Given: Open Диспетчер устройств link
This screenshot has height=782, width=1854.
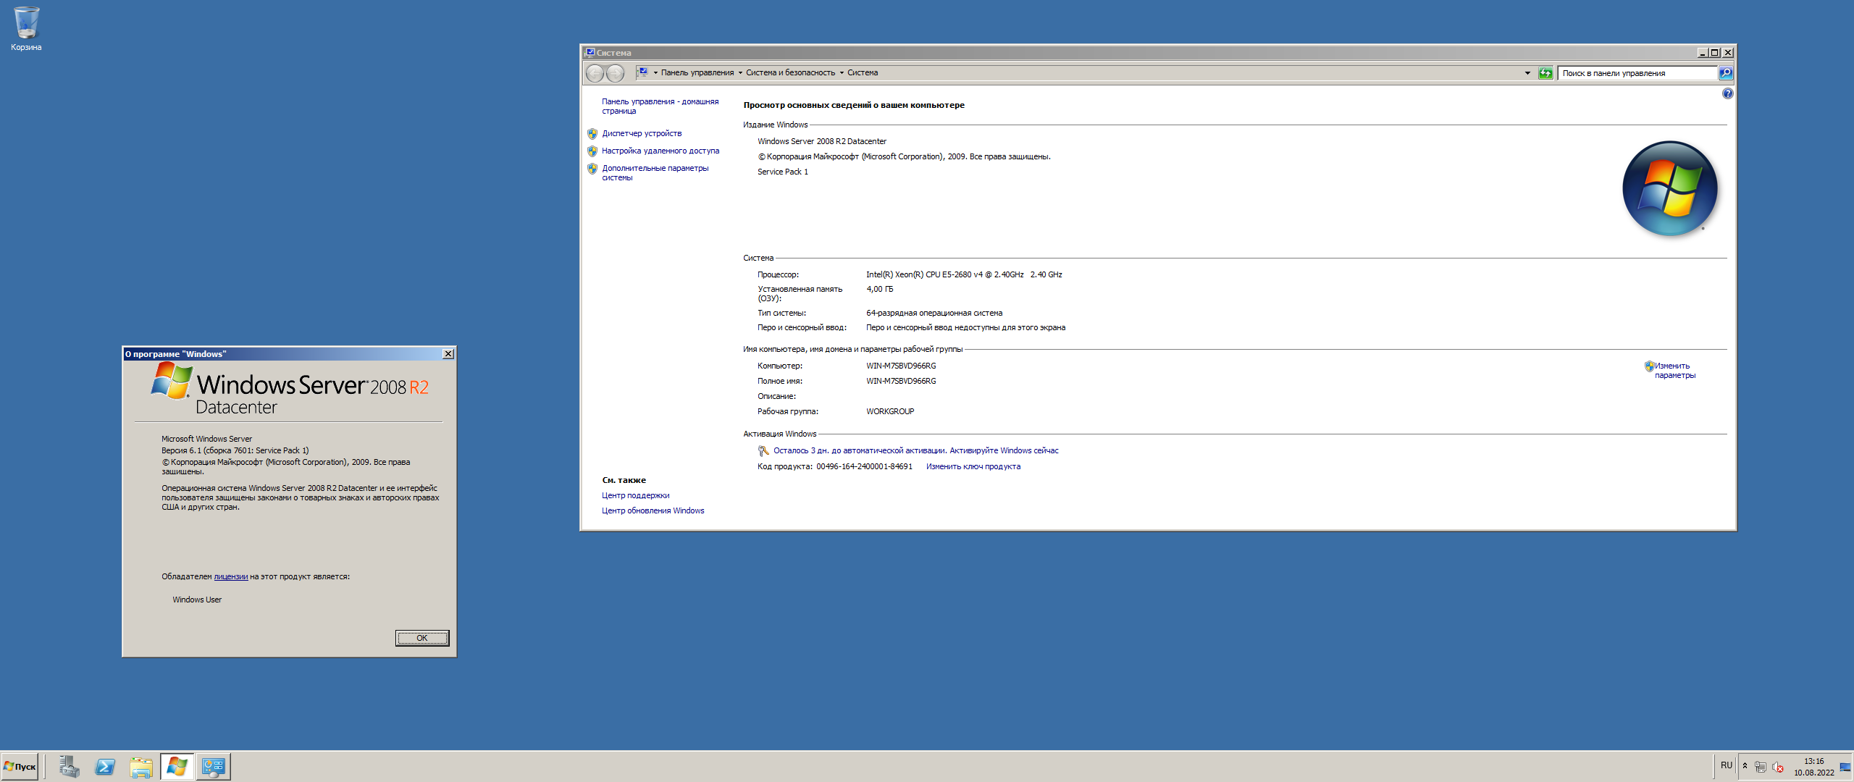Looking at the screenshot, I should coord(642,134).
